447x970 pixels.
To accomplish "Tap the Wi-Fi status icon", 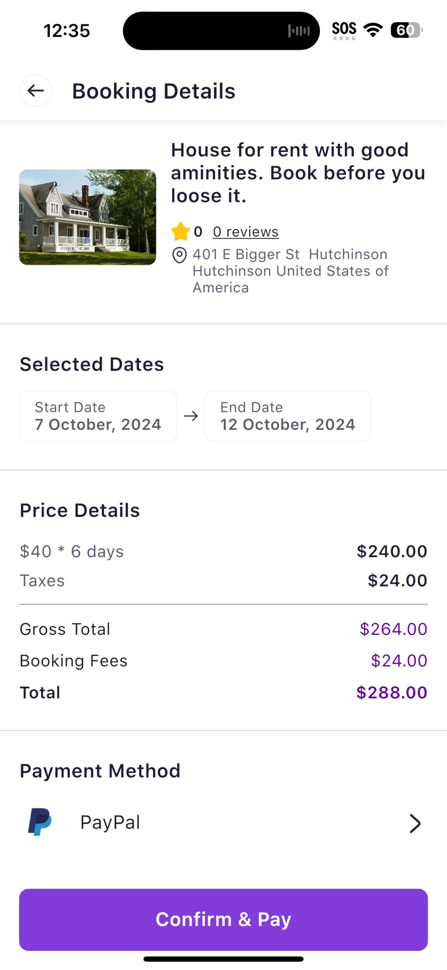I will click(373, 30).
